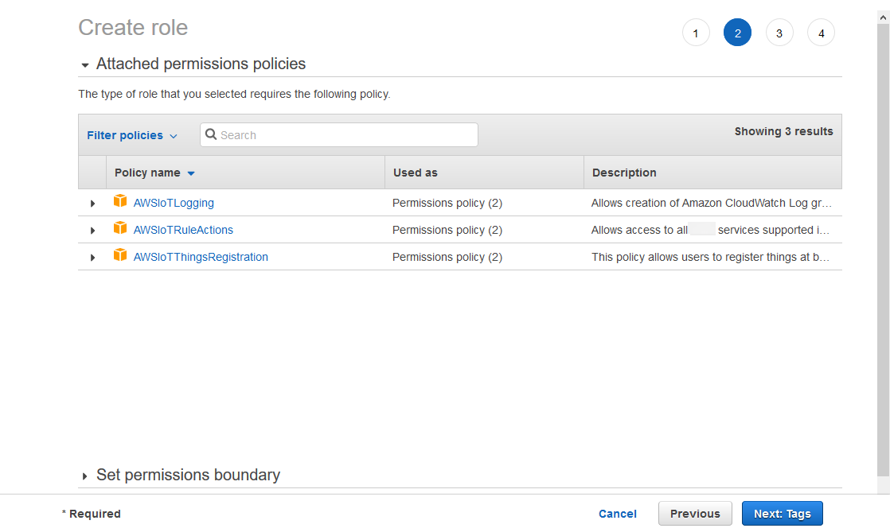Go to wizard step 1
Viewport: 890px width, 532px height.
(x=696, y=33)
